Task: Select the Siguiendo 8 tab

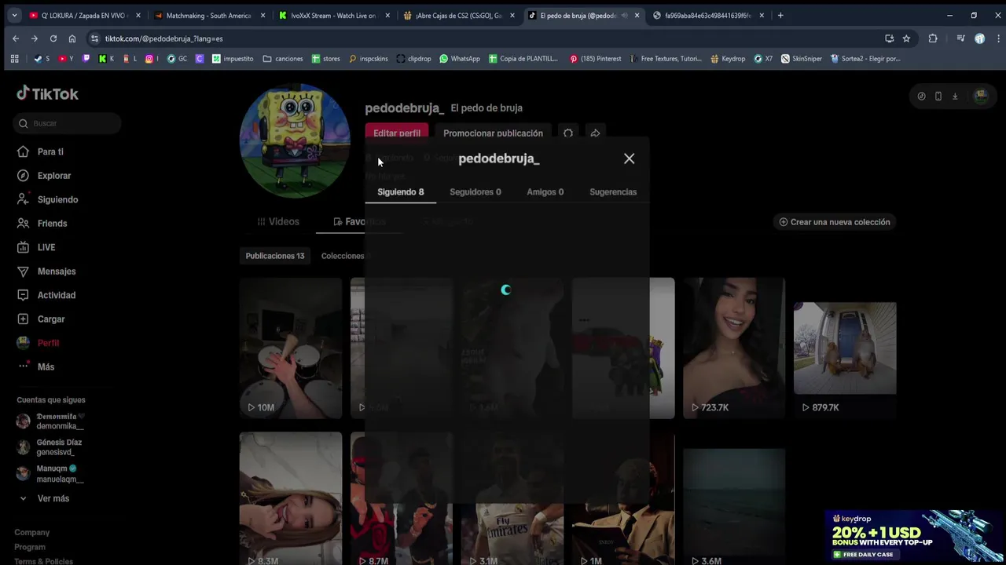Action: pyautogui.click(x=400, y=191)
